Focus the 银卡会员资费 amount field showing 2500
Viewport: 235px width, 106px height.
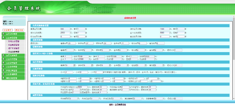click(x=65, y=33)
